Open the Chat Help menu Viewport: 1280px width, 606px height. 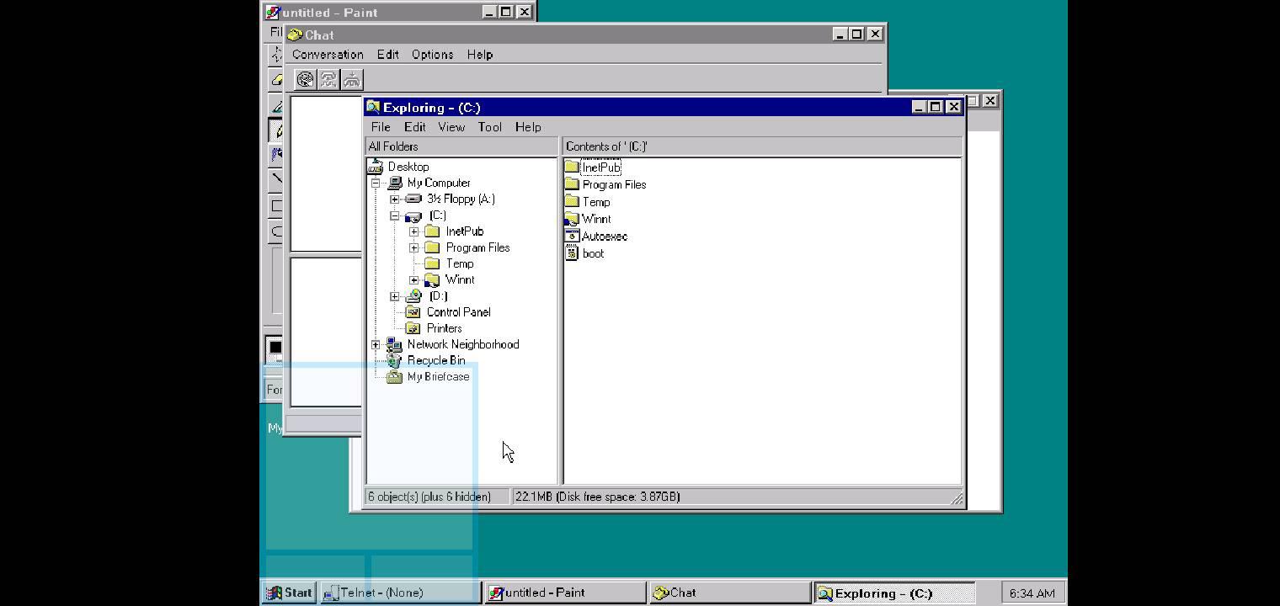click(479, 55)
